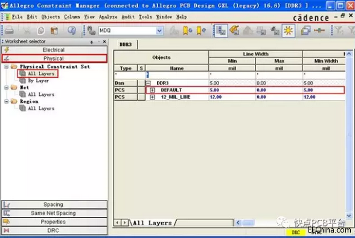355x238 pixels.
Task: Pin the Worksheet selector panel
Action: tap(92, 42)
